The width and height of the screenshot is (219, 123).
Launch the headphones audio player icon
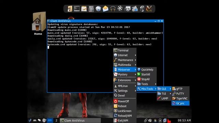[x=113, y=9]
